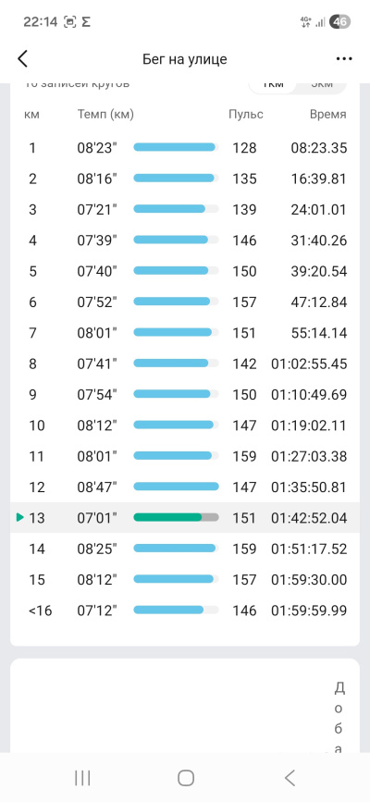Tap the battery indicator showing 46
This screenshot has width=370, height=802.
[339, 22]
